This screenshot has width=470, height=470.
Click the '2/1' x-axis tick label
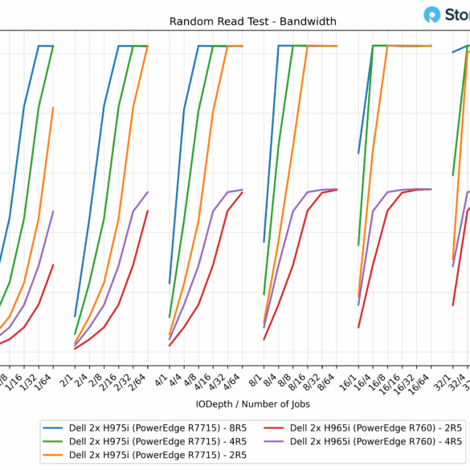click(67, 380)
